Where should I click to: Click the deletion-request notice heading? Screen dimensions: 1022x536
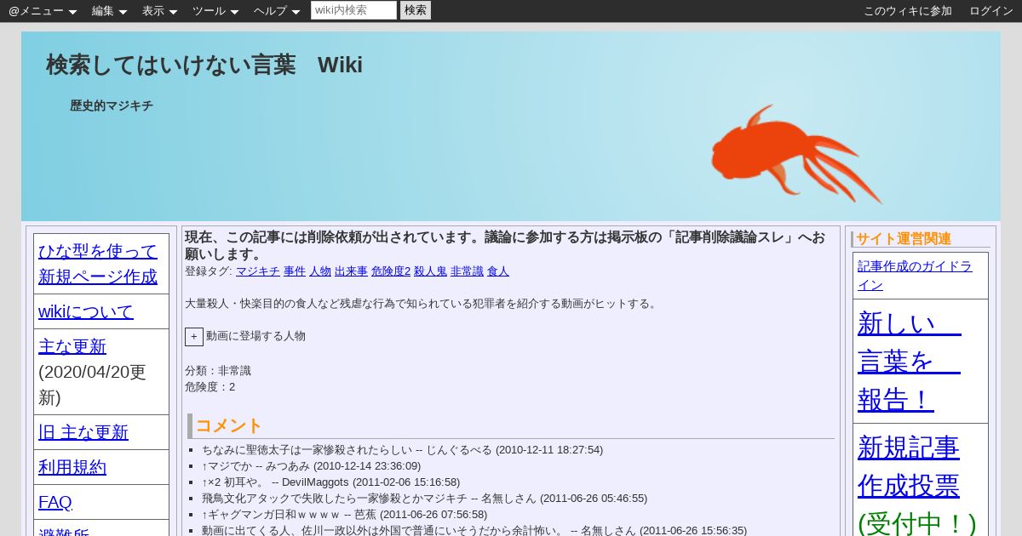pos(505,245)
